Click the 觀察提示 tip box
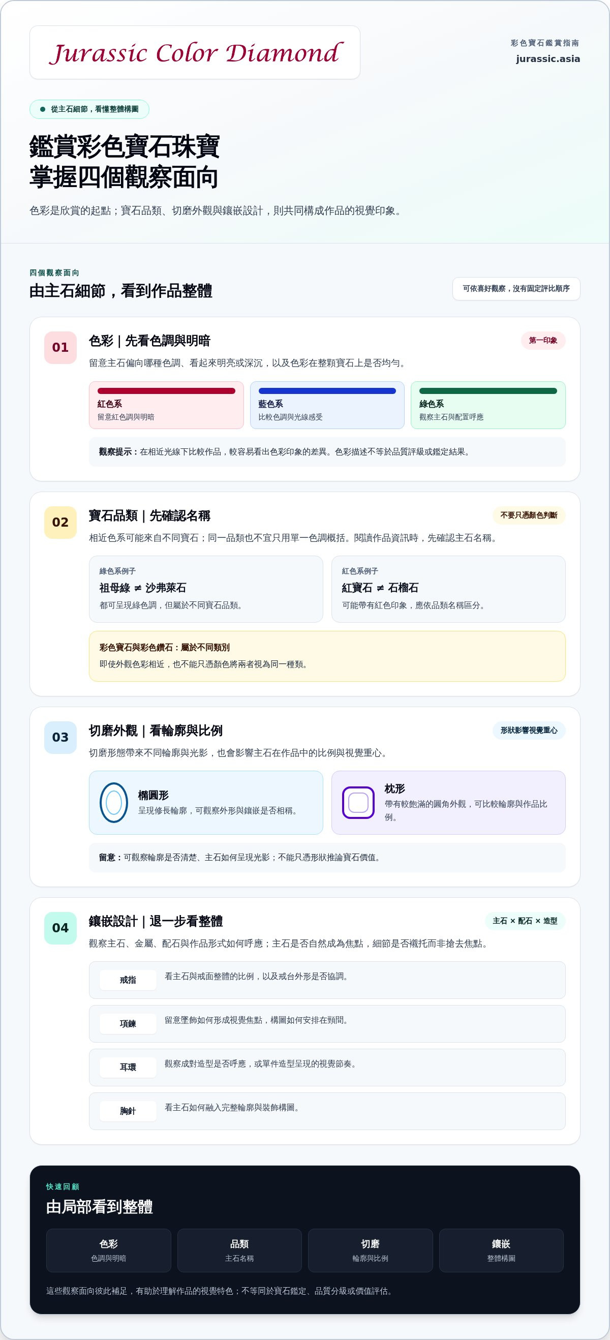Viewport: 610px width, 1340px height. 327,452
